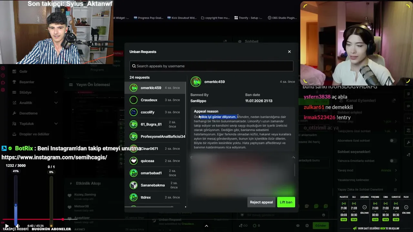The height and width of the screenshot is (232, 413).
Task: Click Başarılar trophy icon
Action: 14,82
